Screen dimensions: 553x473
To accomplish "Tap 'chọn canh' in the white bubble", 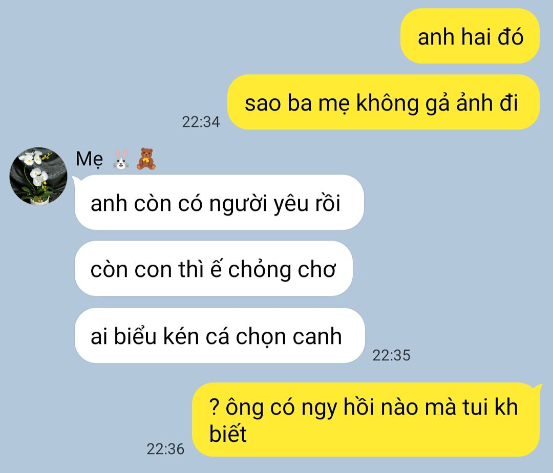I will click(x=289, y=337).
